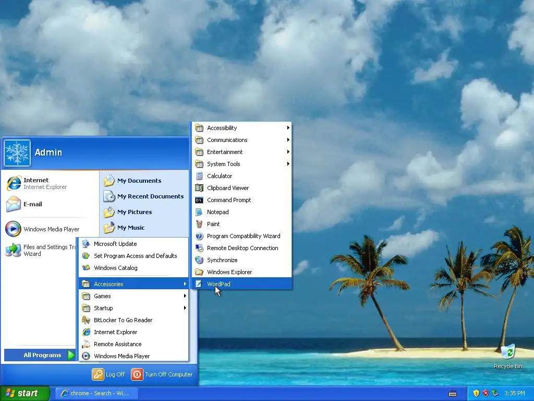Viewport: 534px width, 401px height.
Task: Click the Program Compatibility Wizard help icon
Action: tap(199, 236)
